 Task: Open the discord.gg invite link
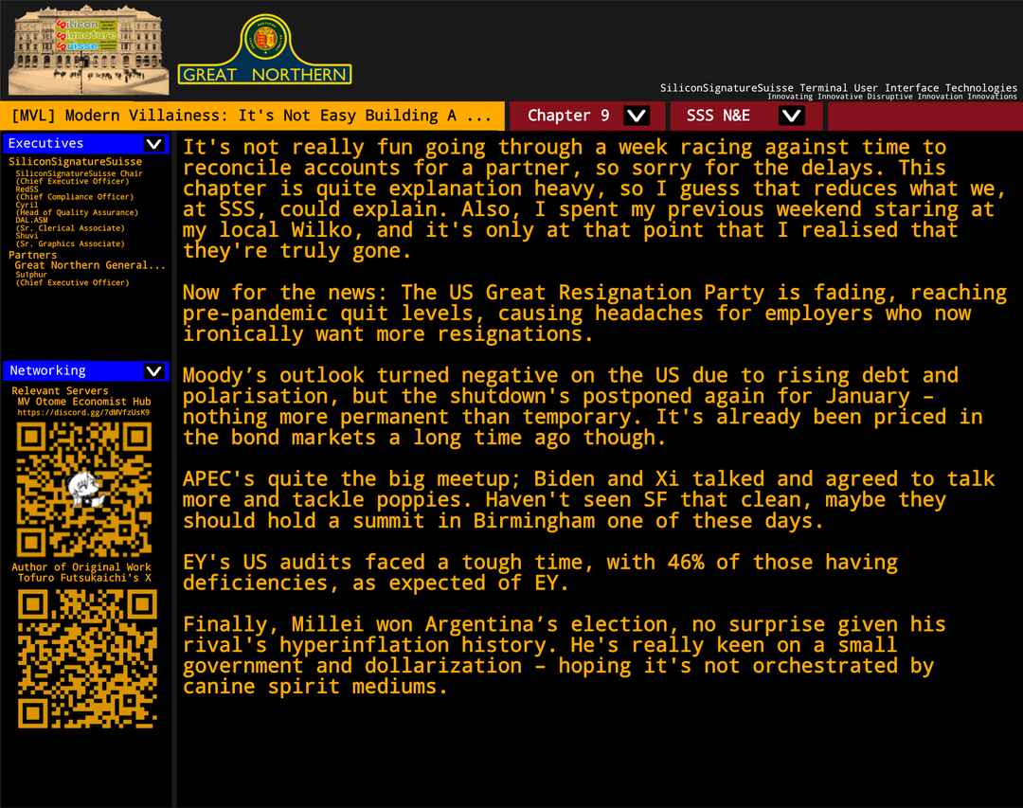[83, 412]
